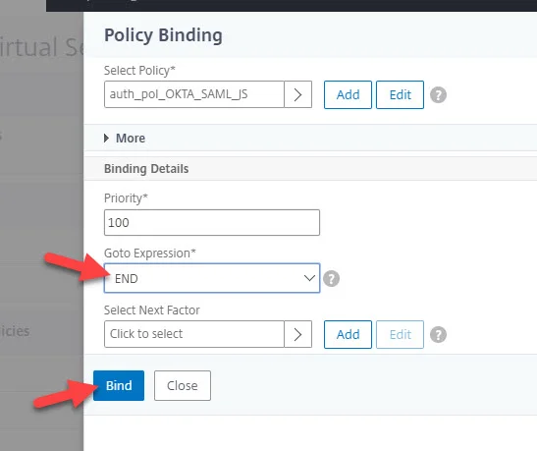The width and height of the screenshot is (537, 451).
Task: Click the auth_pol_OKTA_SAML_JS policy field
Action: pyautogui.click(x=194, y=94)
